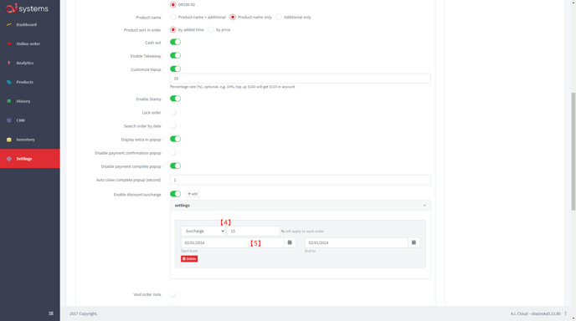Open the Online order menu item
The height and width of the screenshot is (321, 576).
click(28, 43)
